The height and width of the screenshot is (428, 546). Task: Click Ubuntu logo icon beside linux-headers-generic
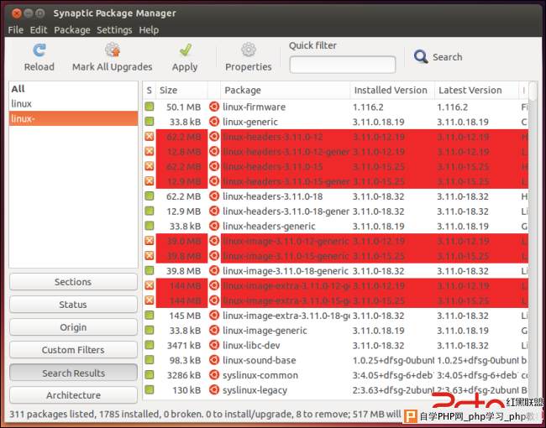click(x=214, y=226)
